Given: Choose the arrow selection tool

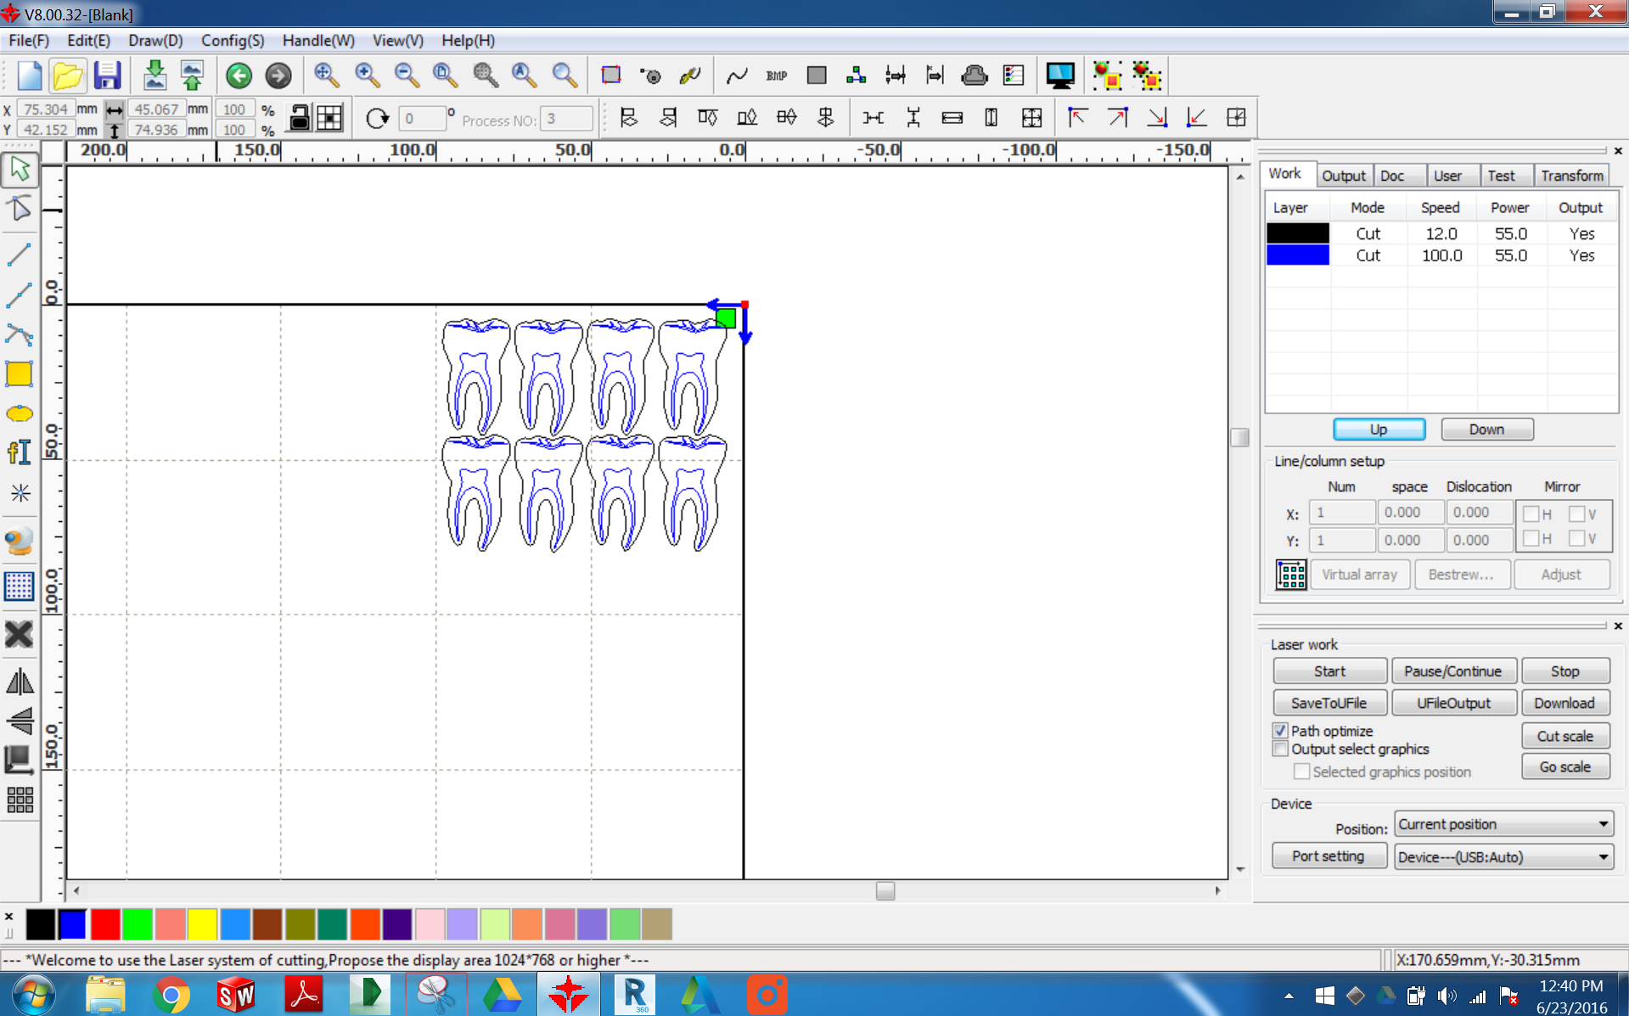Looking at the screenshot, I should point(20,169).
